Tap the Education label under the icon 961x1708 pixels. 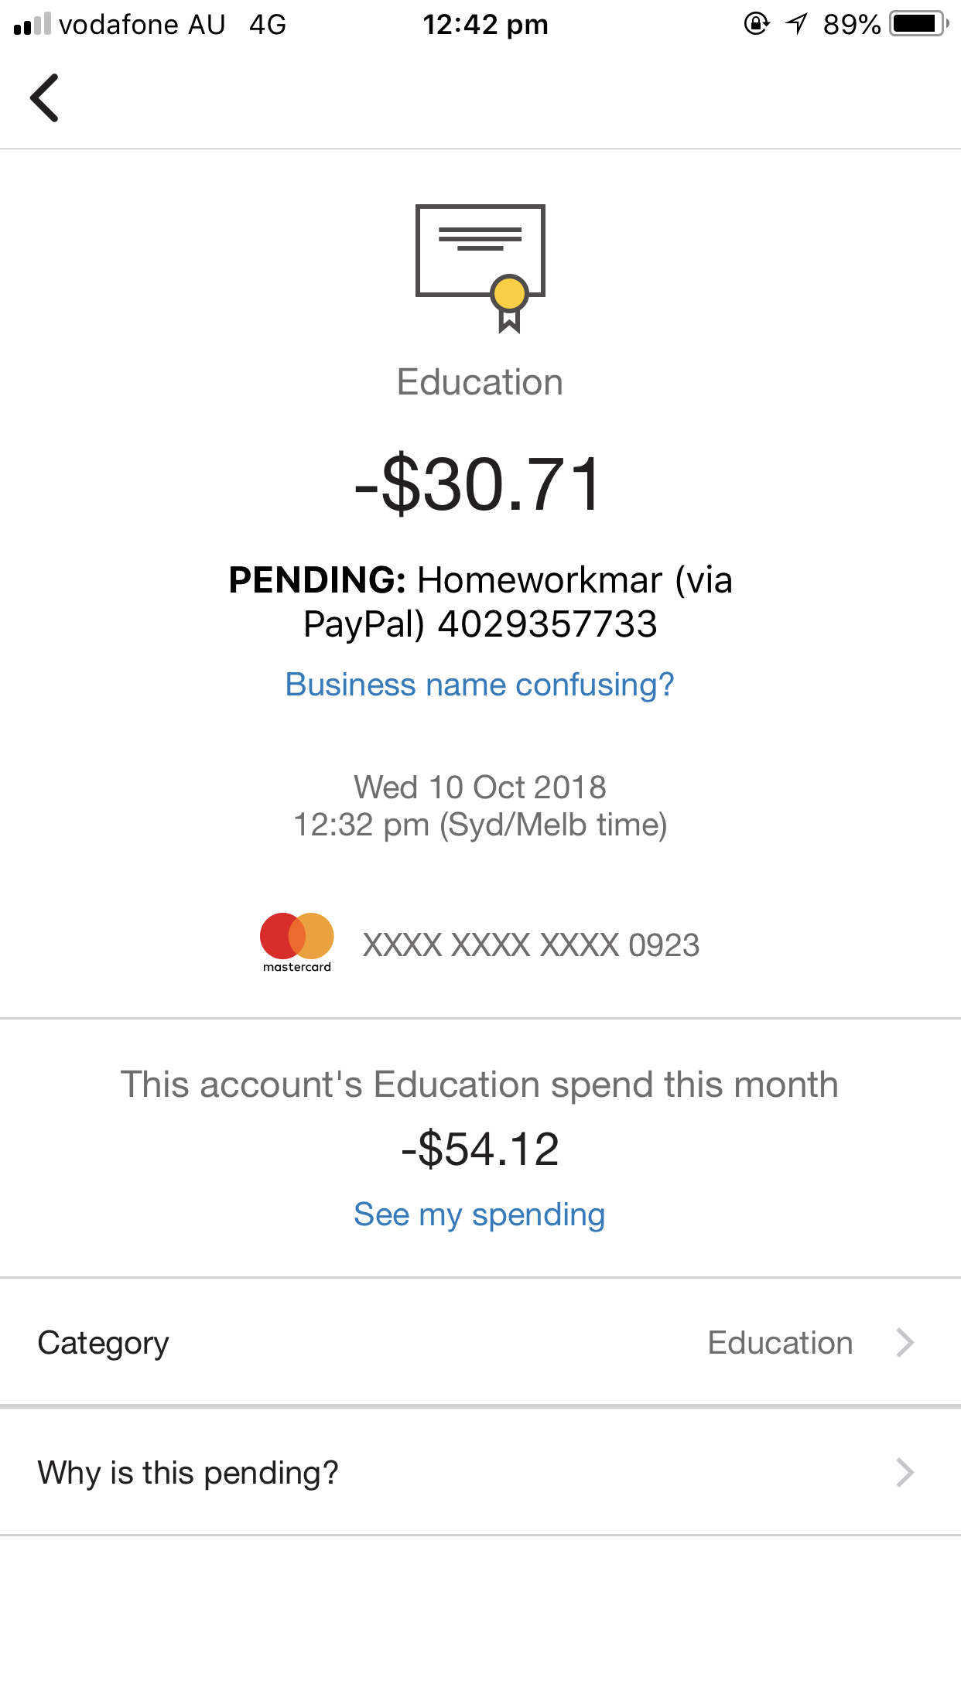[480, 382]
